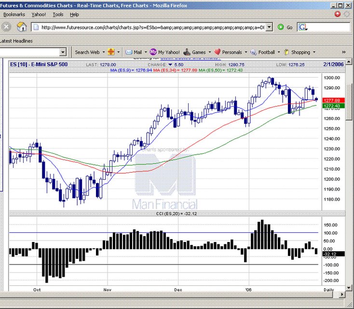Click the Go button label

tap(289, 27)
